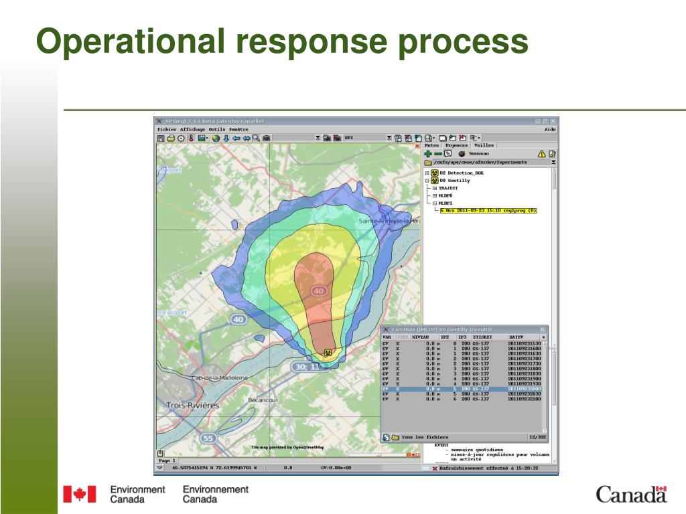The image size is (686, 514).
Task: Click the FieldBox folder icon
Action: coord(395,437)
